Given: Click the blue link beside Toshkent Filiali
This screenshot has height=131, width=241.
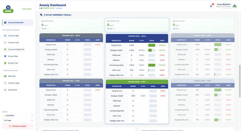Looking at the screenshot, I should 59,8.
